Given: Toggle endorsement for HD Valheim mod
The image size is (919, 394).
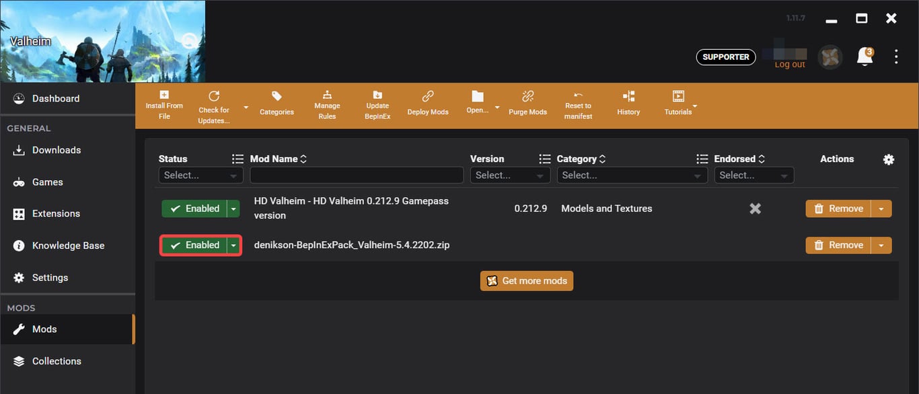Looking at the screenshot, I should coord(755,208).
